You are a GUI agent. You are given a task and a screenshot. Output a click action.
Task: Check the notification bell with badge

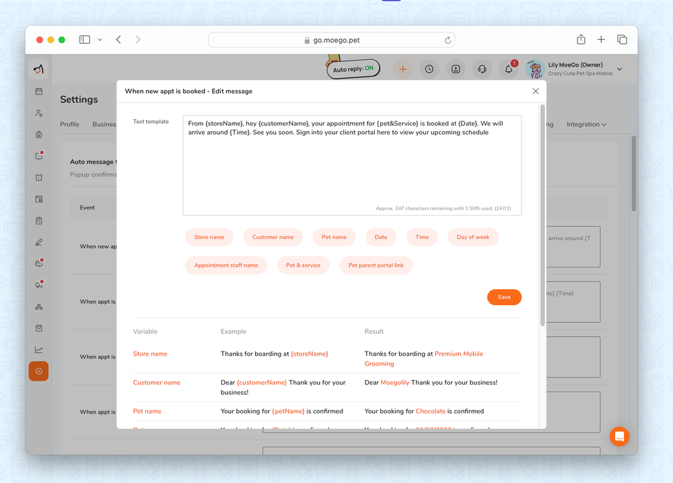click(509, 69)
